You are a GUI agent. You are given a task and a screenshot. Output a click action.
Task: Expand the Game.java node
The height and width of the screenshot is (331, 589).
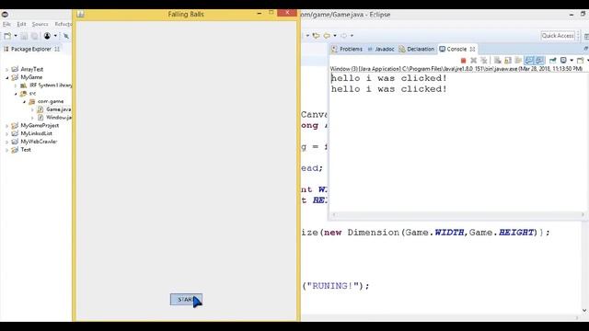point(32,109)
